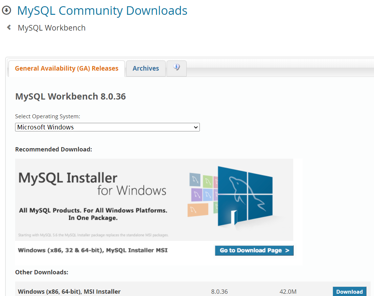Click the Windows (x86, 32 & 64-bit), MySQL Installer MSI label

(93, 250)
